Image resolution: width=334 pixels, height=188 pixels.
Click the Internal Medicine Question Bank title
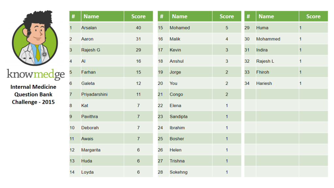(33, 94)
